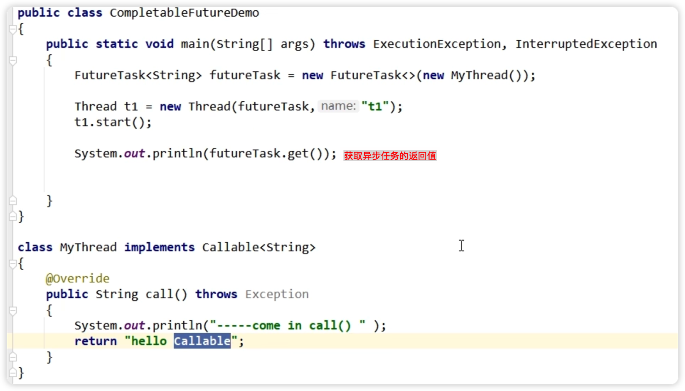Collapse the call() method fold marker
Viewport: 685px width, 391px height.
click(13, 311)
